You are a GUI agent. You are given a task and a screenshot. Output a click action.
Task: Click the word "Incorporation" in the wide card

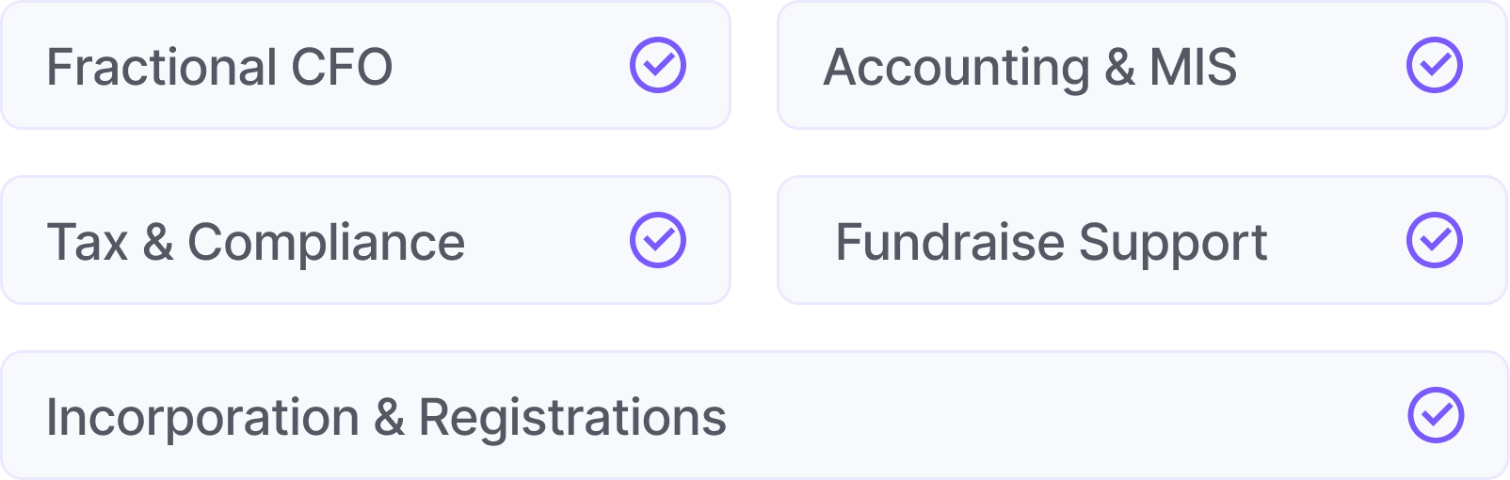pos(202,417)
